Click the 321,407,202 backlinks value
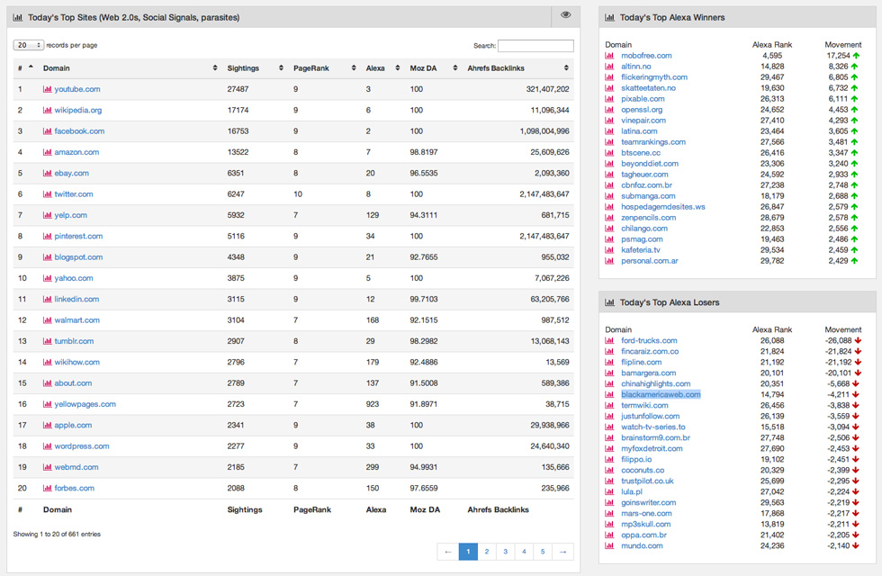This screenshot has height=576, width=882. coord(547,89)
